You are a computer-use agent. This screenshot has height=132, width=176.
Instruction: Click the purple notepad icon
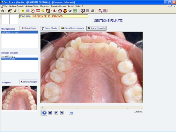coord(88,11)
